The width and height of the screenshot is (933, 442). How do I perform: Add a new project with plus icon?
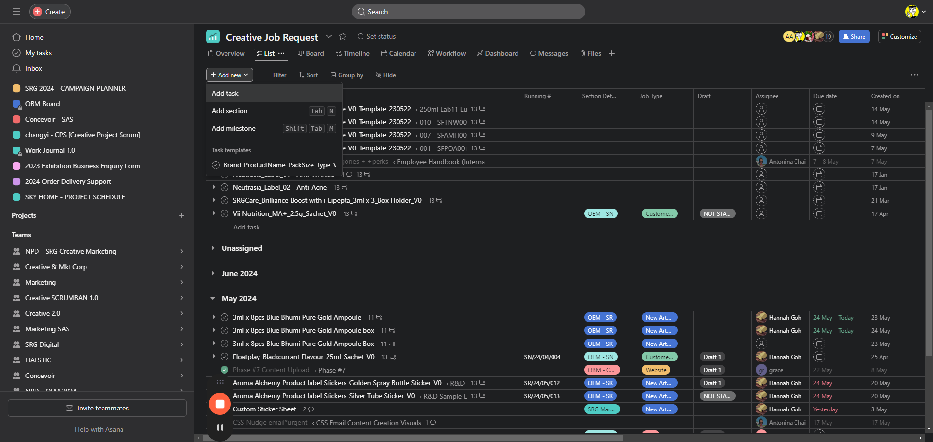(182, 215)
